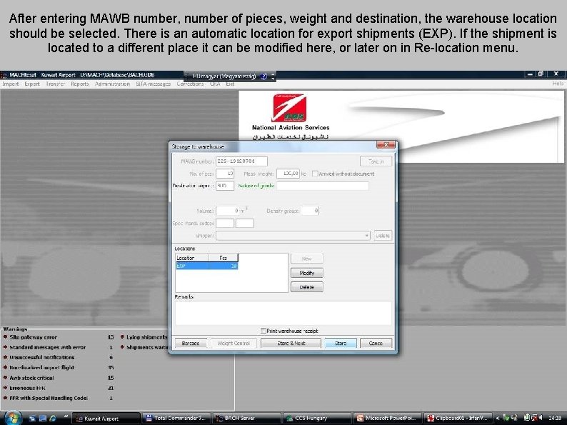The width and height of the screenshot is (567, 425).
Task: Switch to Kuwait Airport taskbar button
Action: (106, 418)
